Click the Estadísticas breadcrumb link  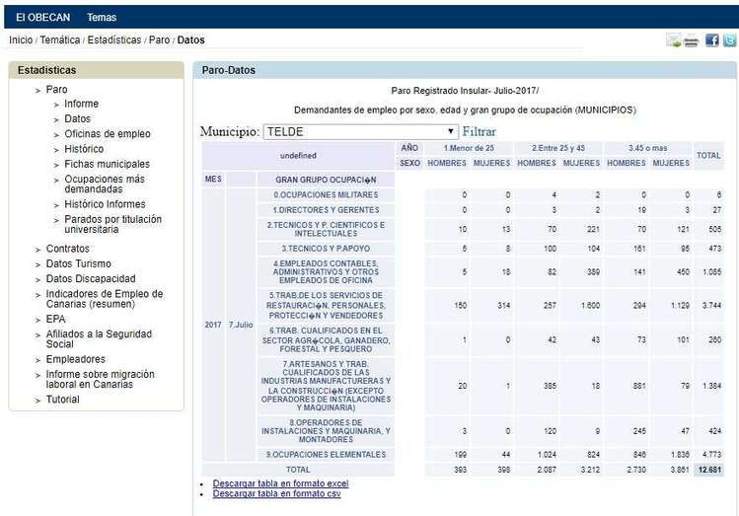click(x=113, y=40)
